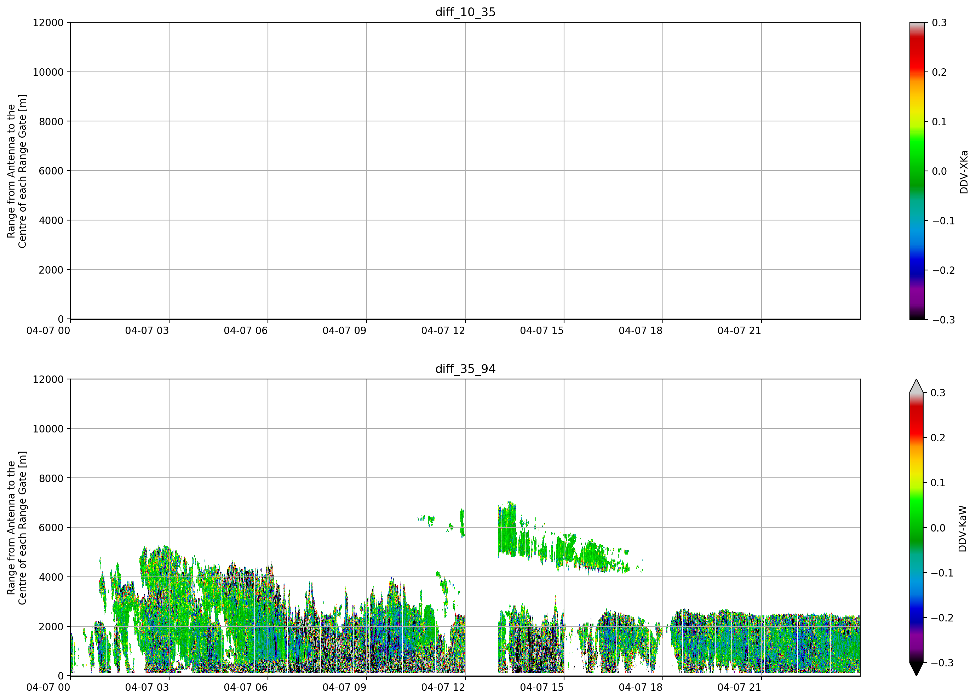Click the 10000 y-tick of diff_10_35 plot

[x=48, y=72]
